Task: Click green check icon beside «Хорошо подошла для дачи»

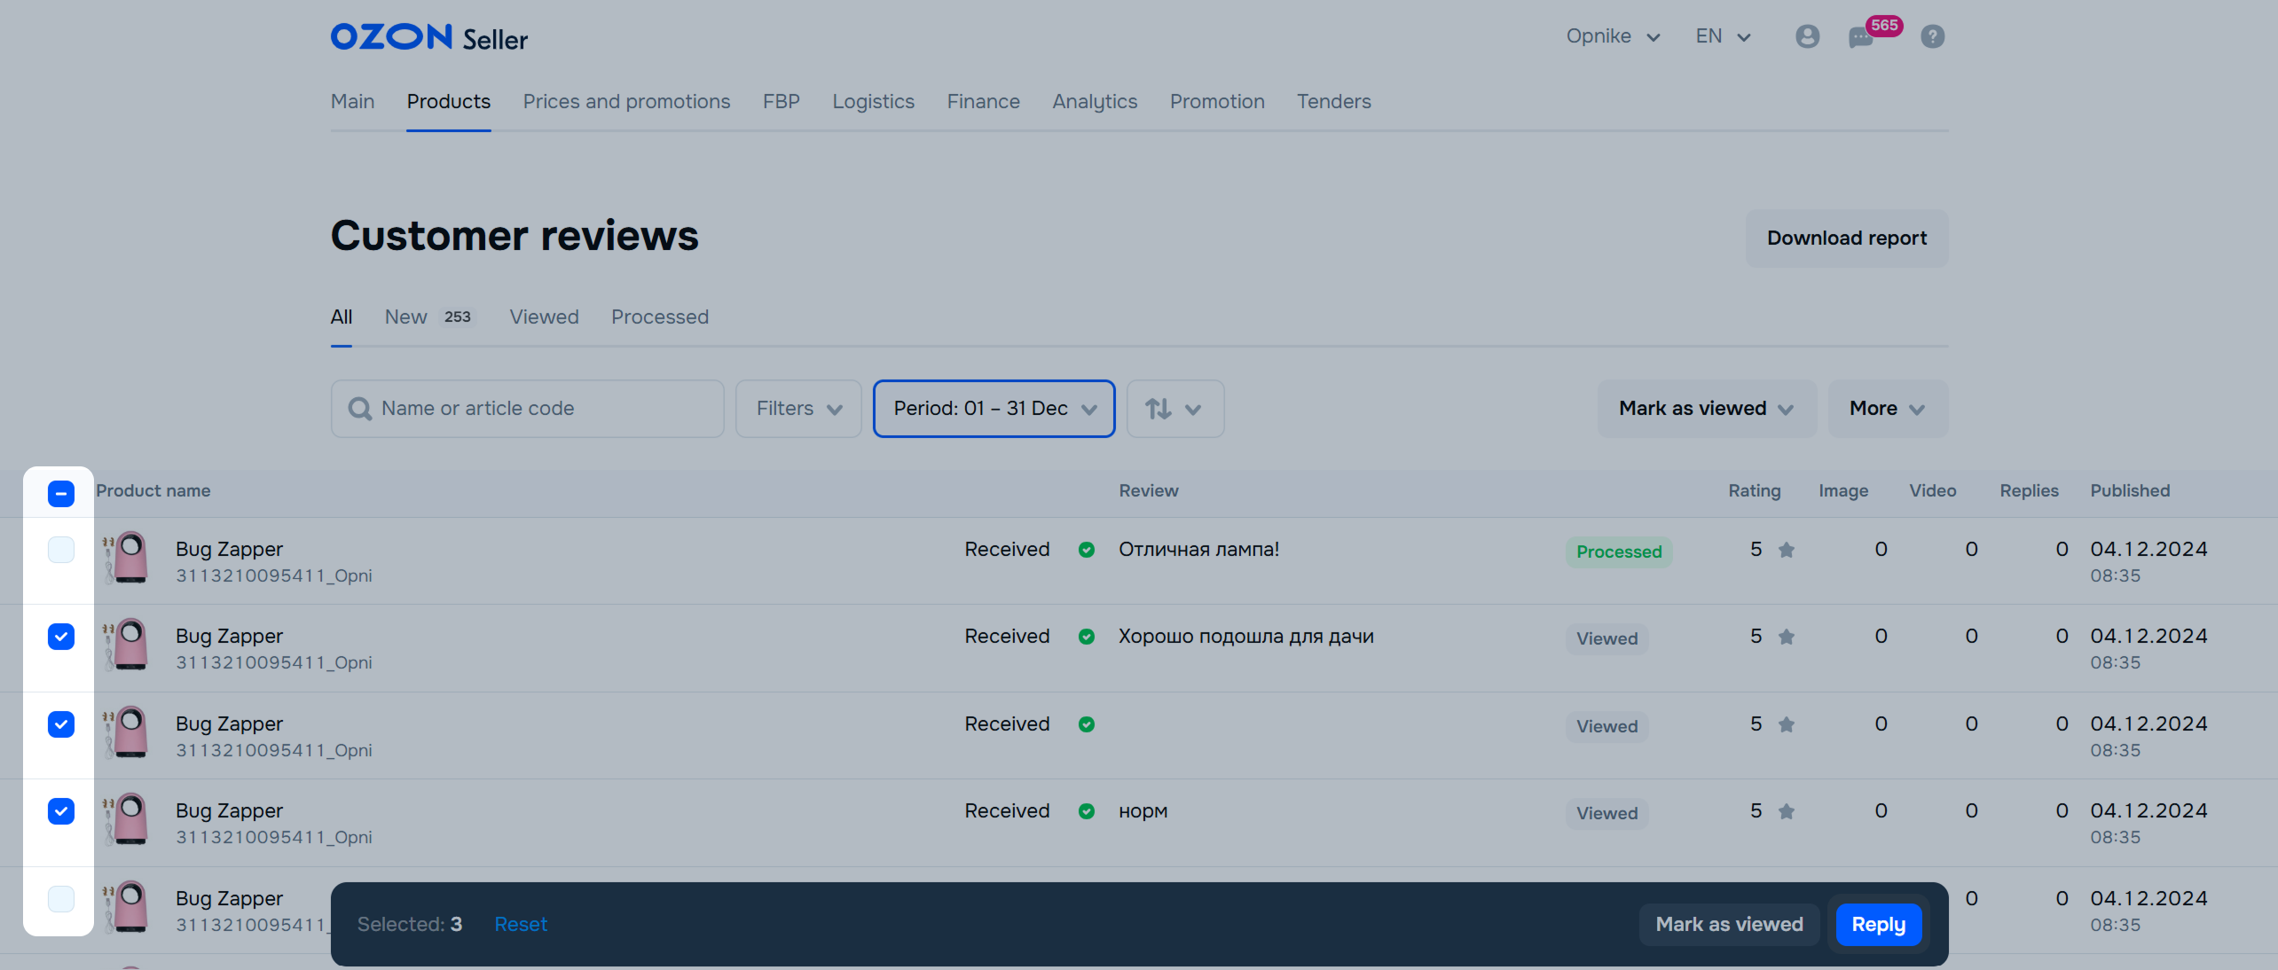Action: point(1087,637)
